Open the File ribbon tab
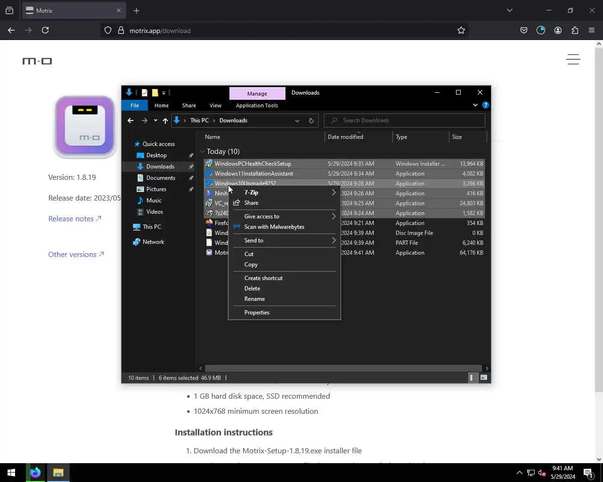Screen dimensions: 603x482 [x=135, y=105]
